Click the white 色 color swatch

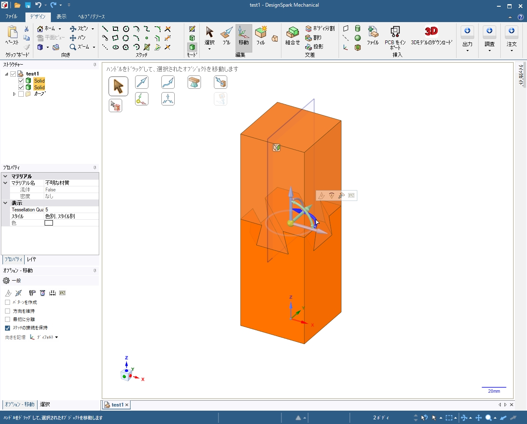click(x=49, y=223)
